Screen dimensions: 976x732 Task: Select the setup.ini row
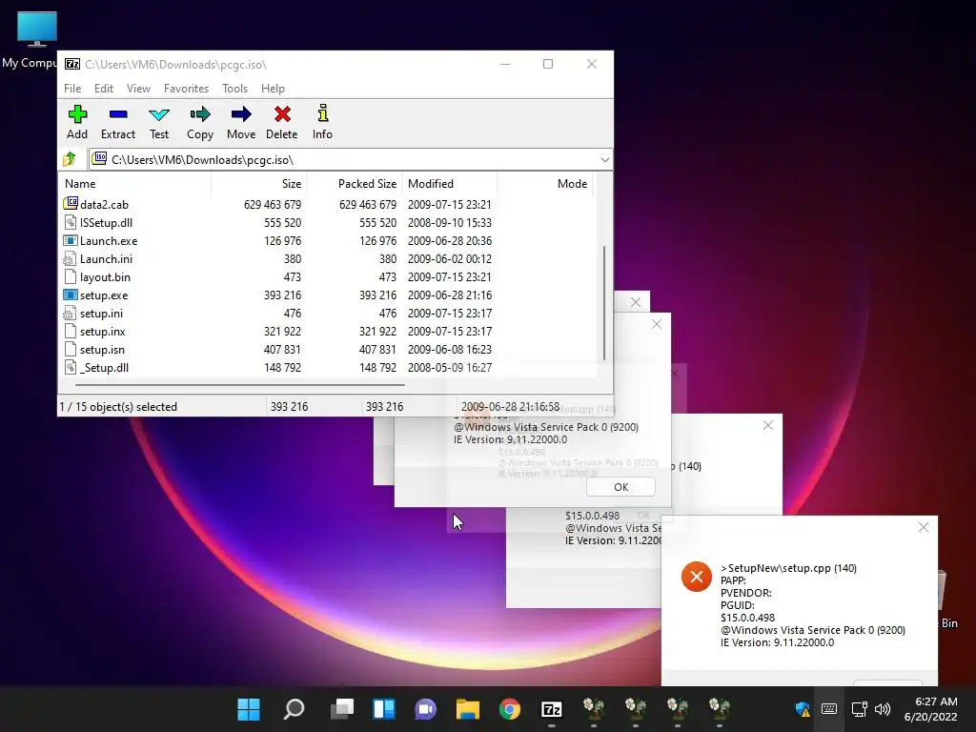tap(328, 313)
